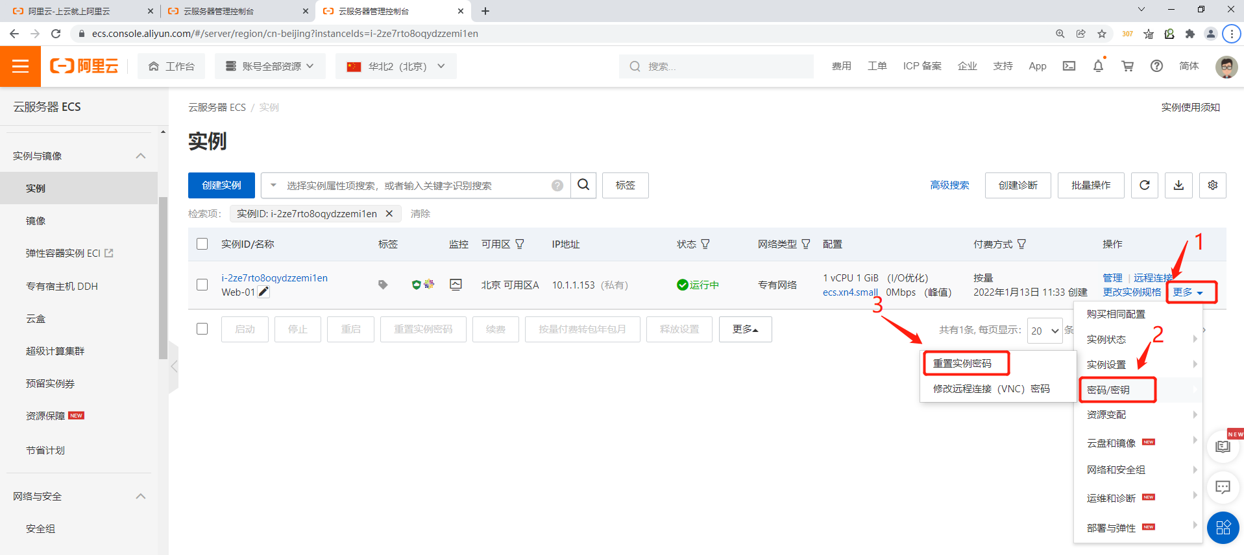This screenshot has width=1244, height=555.
Task: Open the 密码/密钥 submenu
Action: click(1138, 390)
